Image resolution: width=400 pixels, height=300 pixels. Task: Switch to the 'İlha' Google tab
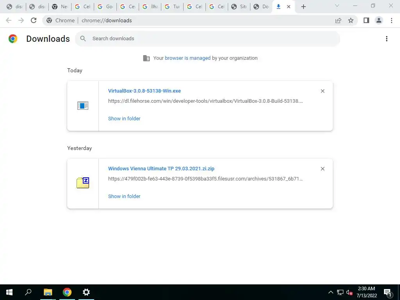150,7
